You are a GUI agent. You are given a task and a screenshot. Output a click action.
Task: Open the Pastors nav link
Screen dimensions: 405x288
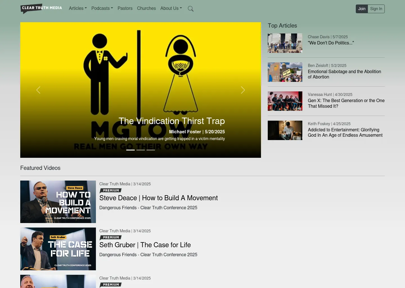click(125, 8)
